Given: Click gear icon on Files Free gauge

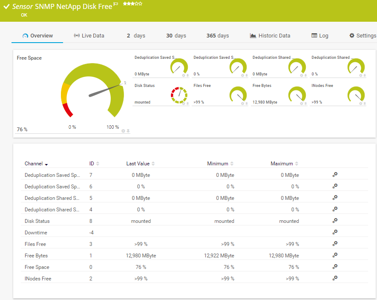Looking at the screenshot, I should click(242, 104).
